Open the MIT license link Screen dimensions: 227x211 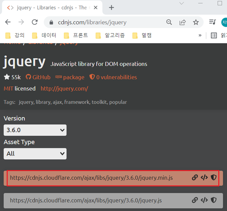(x=8, y=88)
